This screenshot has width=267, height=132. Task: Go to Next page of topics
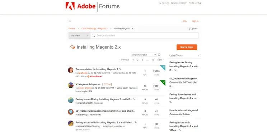160,60
